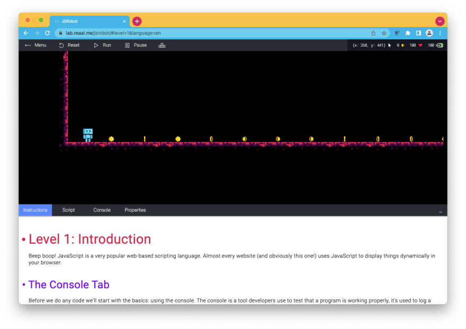This screenshot has width=466, height=329.
Task: Close the JSRobot browser tab
Action: [124, 21]
